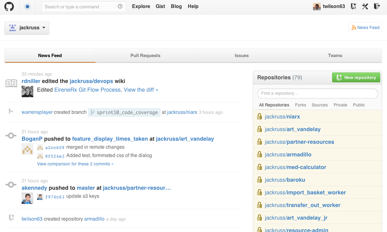This screenshot has width=387, height=232.
Task: Filter repositories by Forks
Action: [x=301, y=105]
